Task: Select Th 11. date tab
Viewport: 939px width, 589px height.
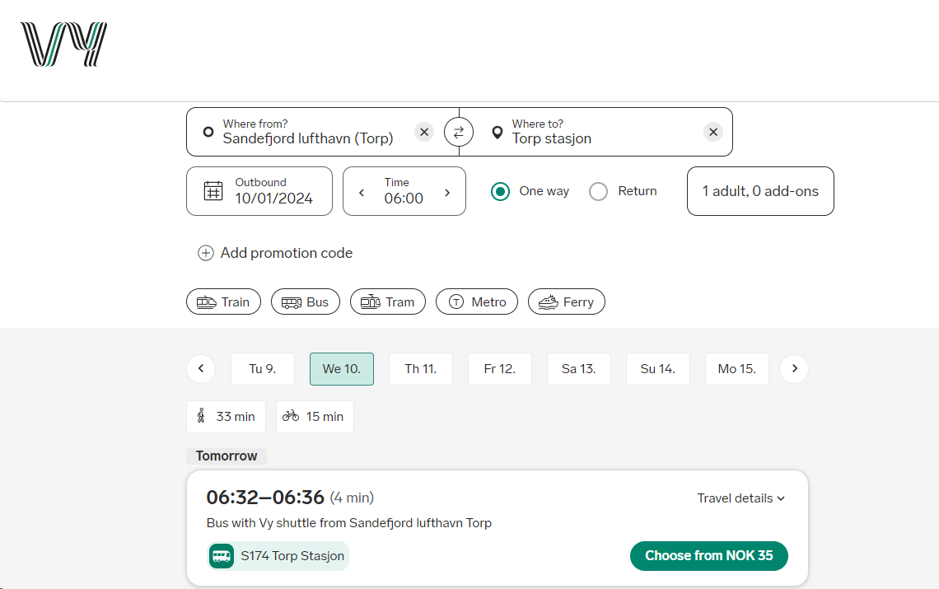Action: [420, 369]
